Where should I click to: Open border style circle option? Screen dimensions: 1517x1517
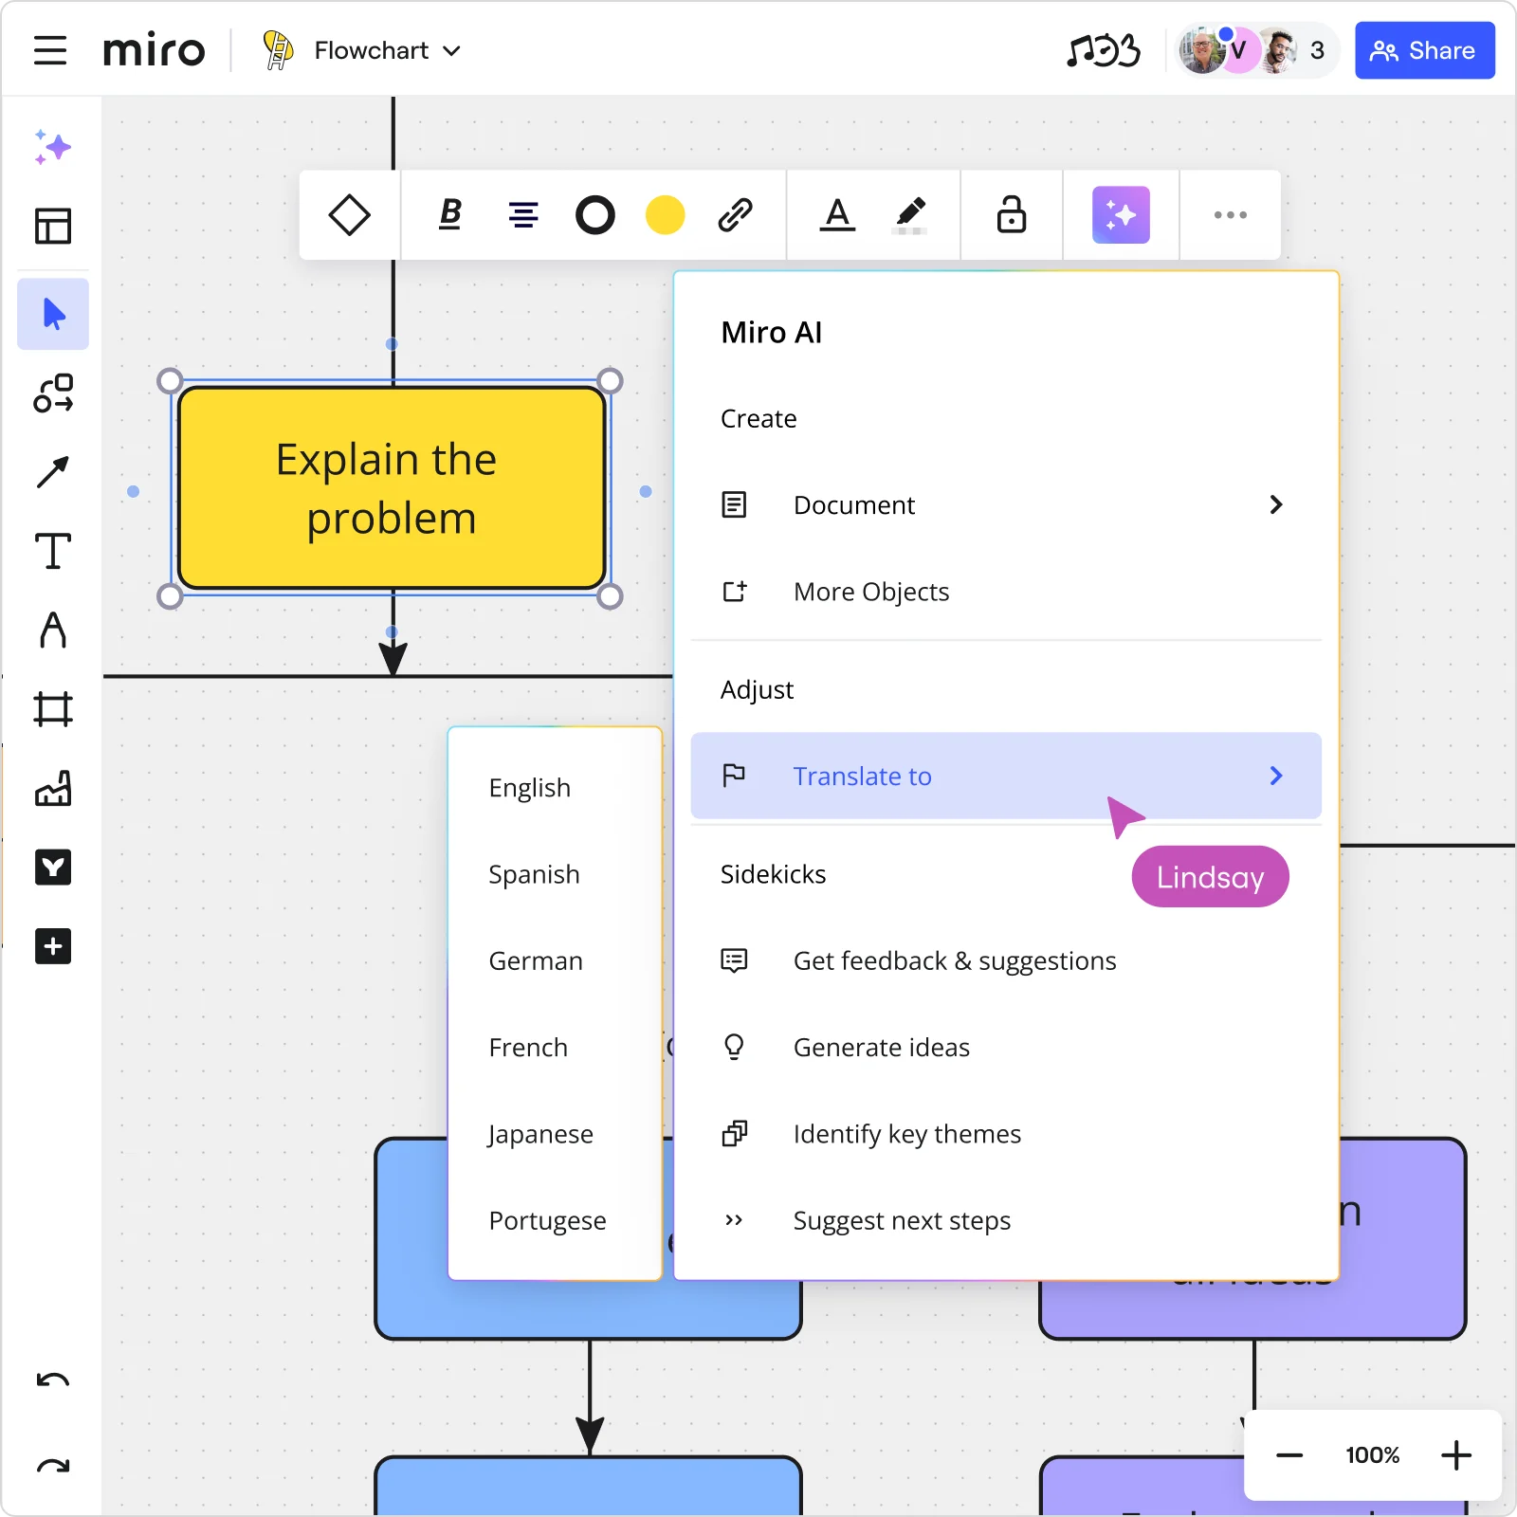(x=595, y=215)
